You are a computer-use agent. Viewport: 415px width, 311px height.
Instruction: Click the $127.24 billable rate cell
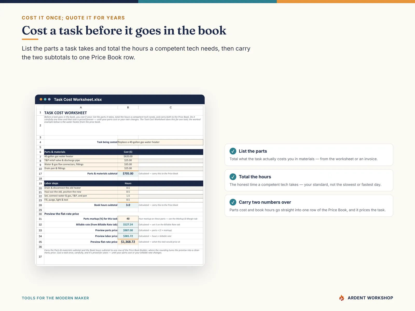[x=128, y=225]
